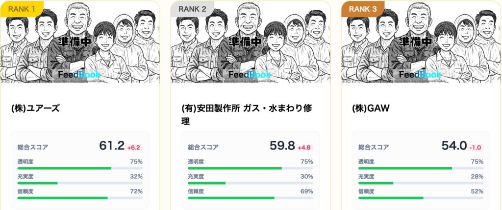The height and width of the screenshot is (210, 502).
Task: Click the RANK 3 badge
Action: (x=363, y=8)
